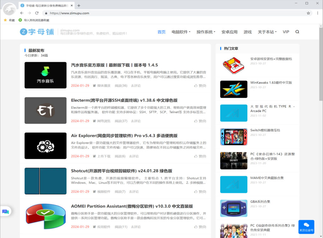The height and width of the screenshot is (238, 323).
Task: Open a new browser tab
Action: [79, 6]
